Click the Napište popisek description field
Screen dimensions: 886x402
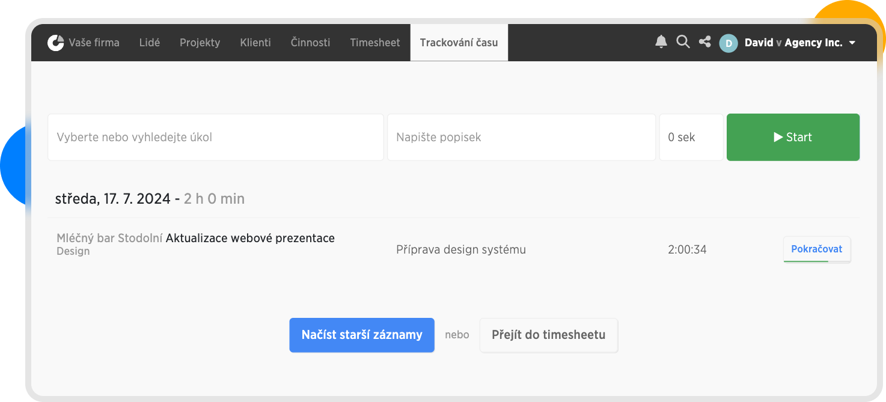[x=521, y=137]
